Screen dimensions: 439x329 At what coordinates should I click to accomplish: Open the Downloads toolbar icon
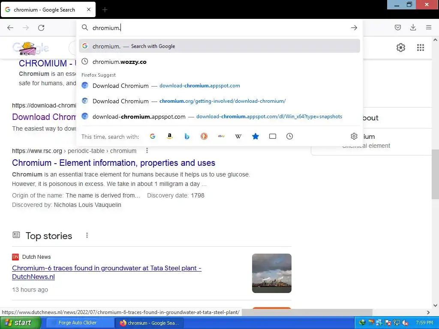pos(413,27)
